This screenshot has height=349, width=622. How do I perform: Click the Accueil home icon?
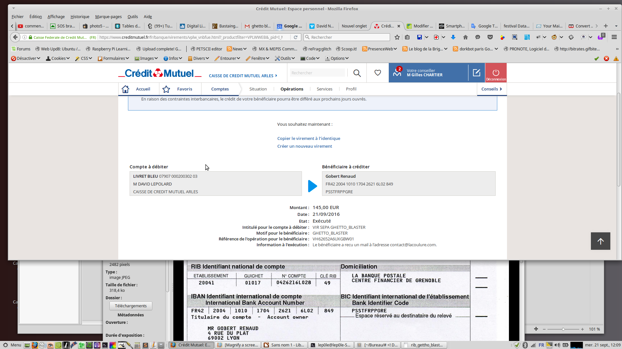[x=125, y=89]
